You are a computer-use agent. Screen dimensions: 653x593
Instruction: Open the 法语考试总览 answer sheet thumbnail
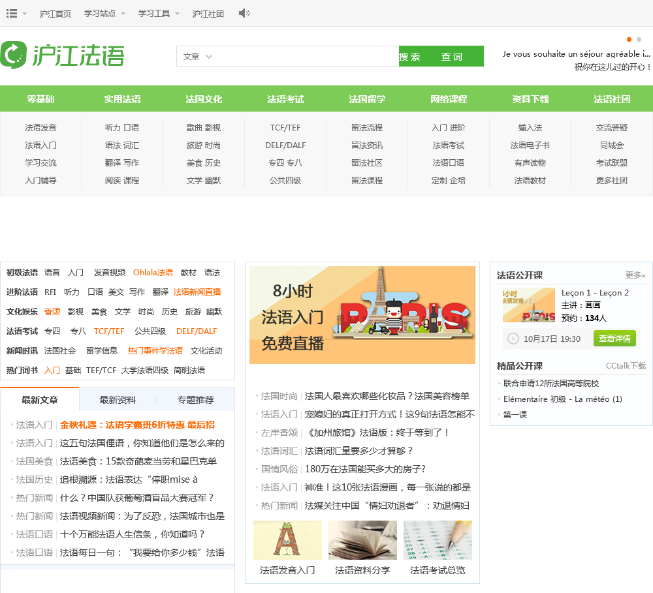[438, 540]
